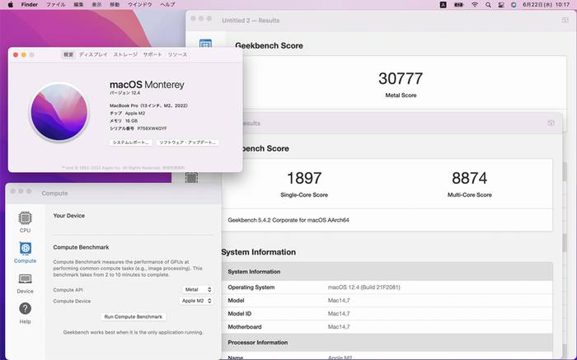Click the Geekbench 5.4.2 Corporate version text
Viewport: 577px width, 360px height.
point(288,220)
